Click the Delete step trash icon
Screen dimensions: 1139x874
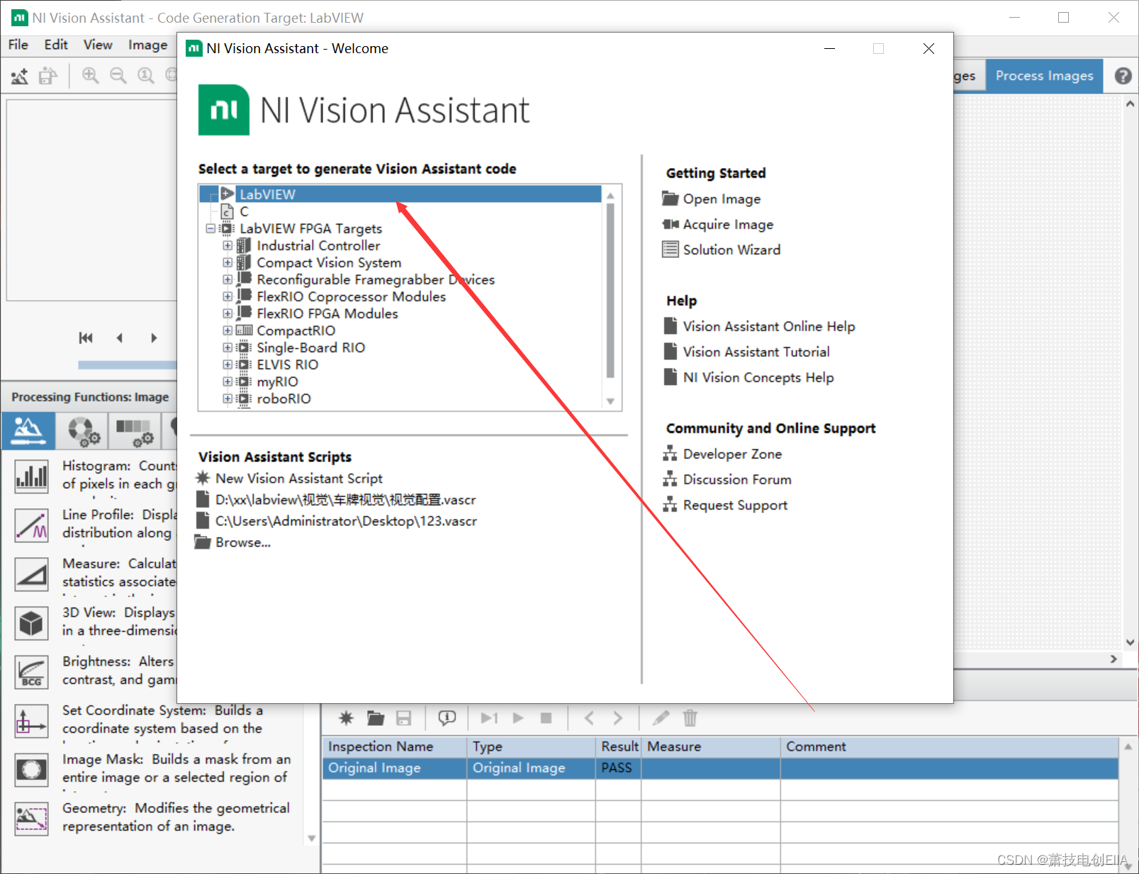click(690, 718)
